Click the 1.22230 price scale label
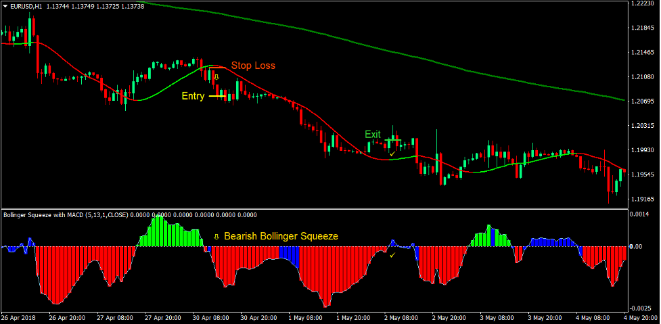This screenshot has width=661, height=324. pos(641,3)
